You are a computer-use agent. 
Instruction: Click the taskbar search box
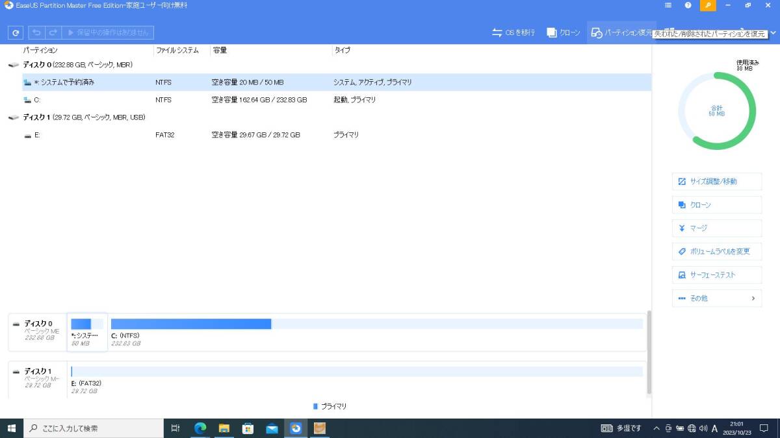[x=94, y=428]
